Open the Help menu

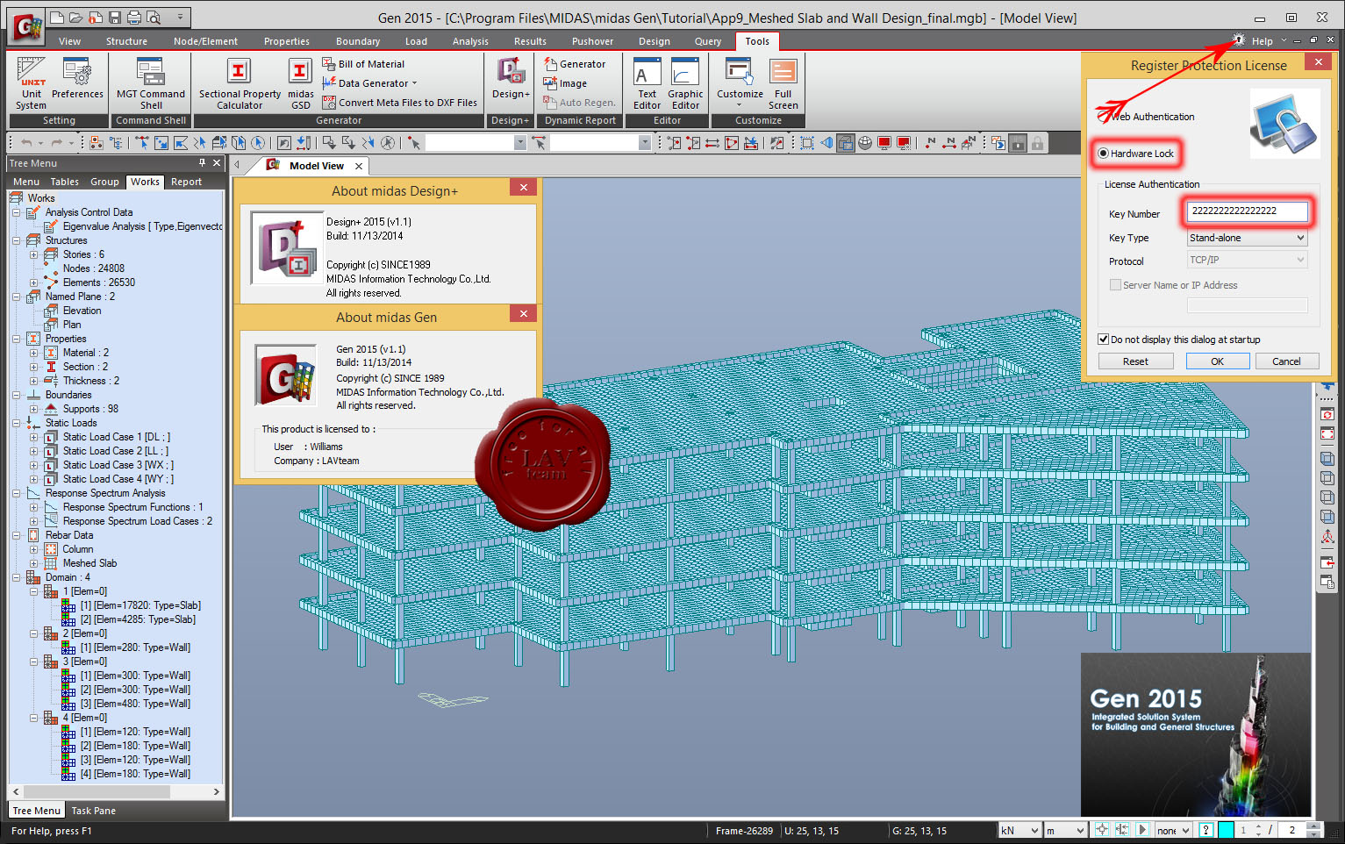[1262, 41]
